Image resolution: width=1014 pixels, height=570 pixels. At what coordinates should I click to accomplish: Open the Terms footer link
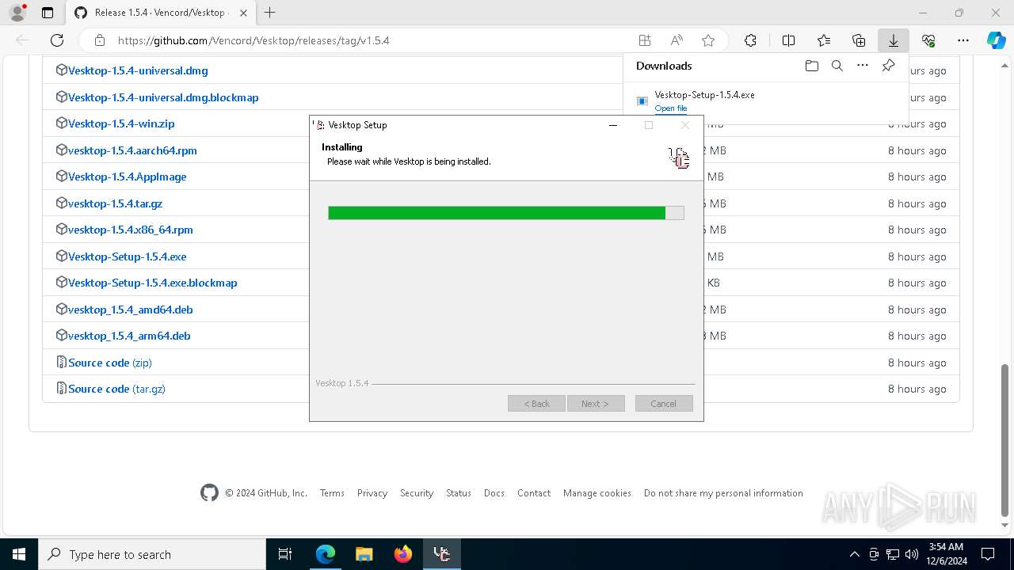coord(332,493)
